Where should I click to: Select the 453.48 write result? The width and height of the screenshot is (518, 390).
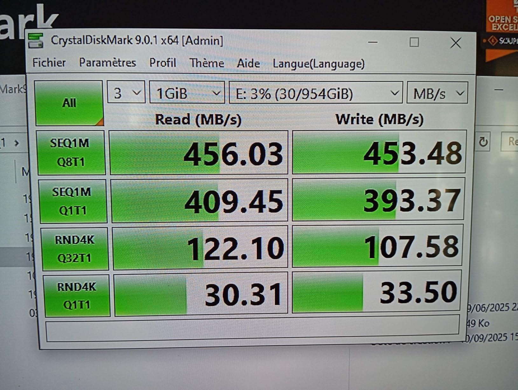(379, 152)
